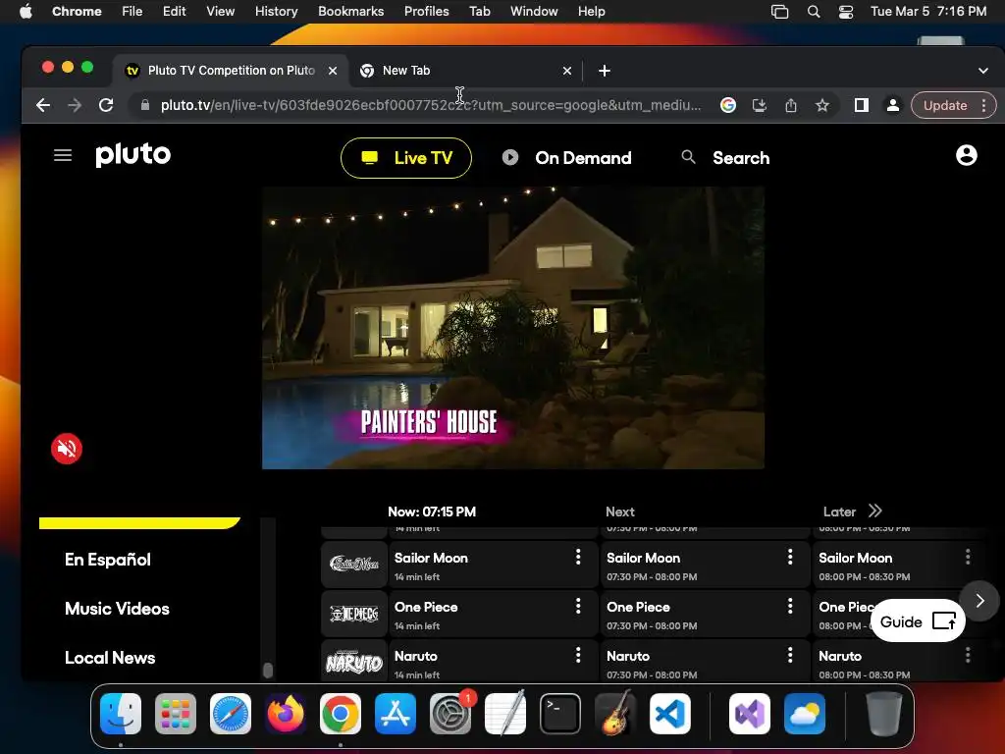Click the Pluto logo
This screenshot has height=754, width=1005.
pyautogui.click(x=132, y=154)
